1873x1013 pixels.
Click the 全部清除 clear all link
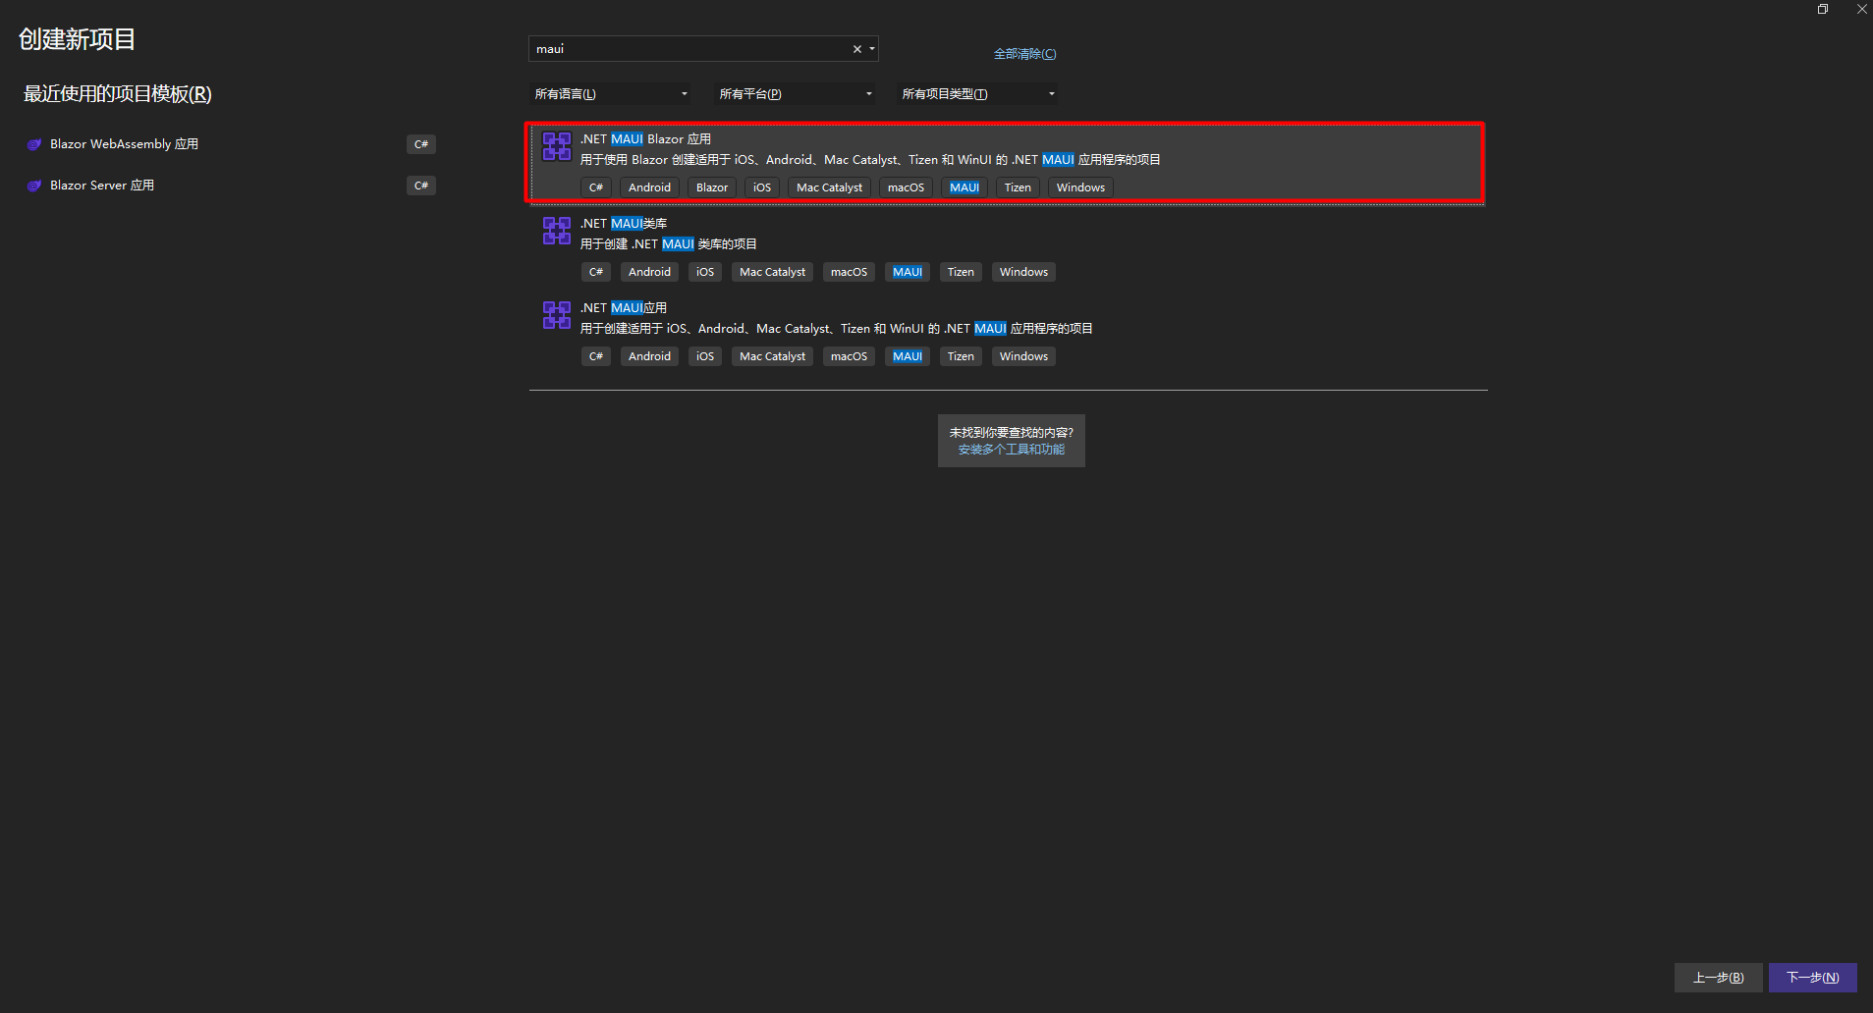tap(1024, 54)
